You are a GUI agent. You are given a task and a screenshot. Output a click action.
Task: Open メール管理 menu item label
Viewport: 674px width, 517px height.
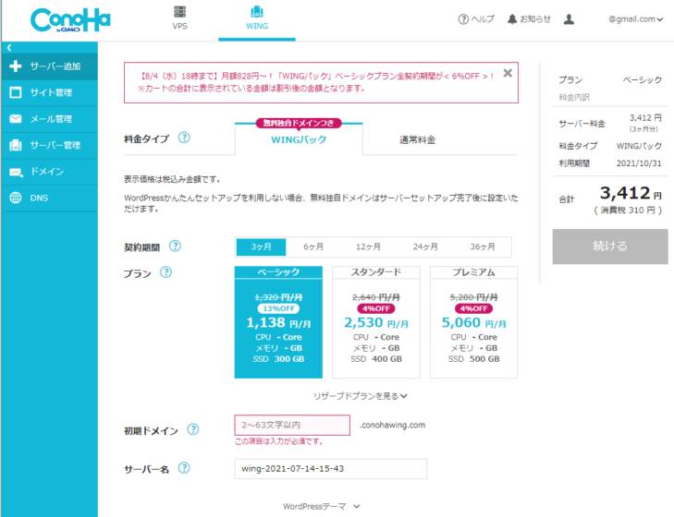(x=51, y=119)
